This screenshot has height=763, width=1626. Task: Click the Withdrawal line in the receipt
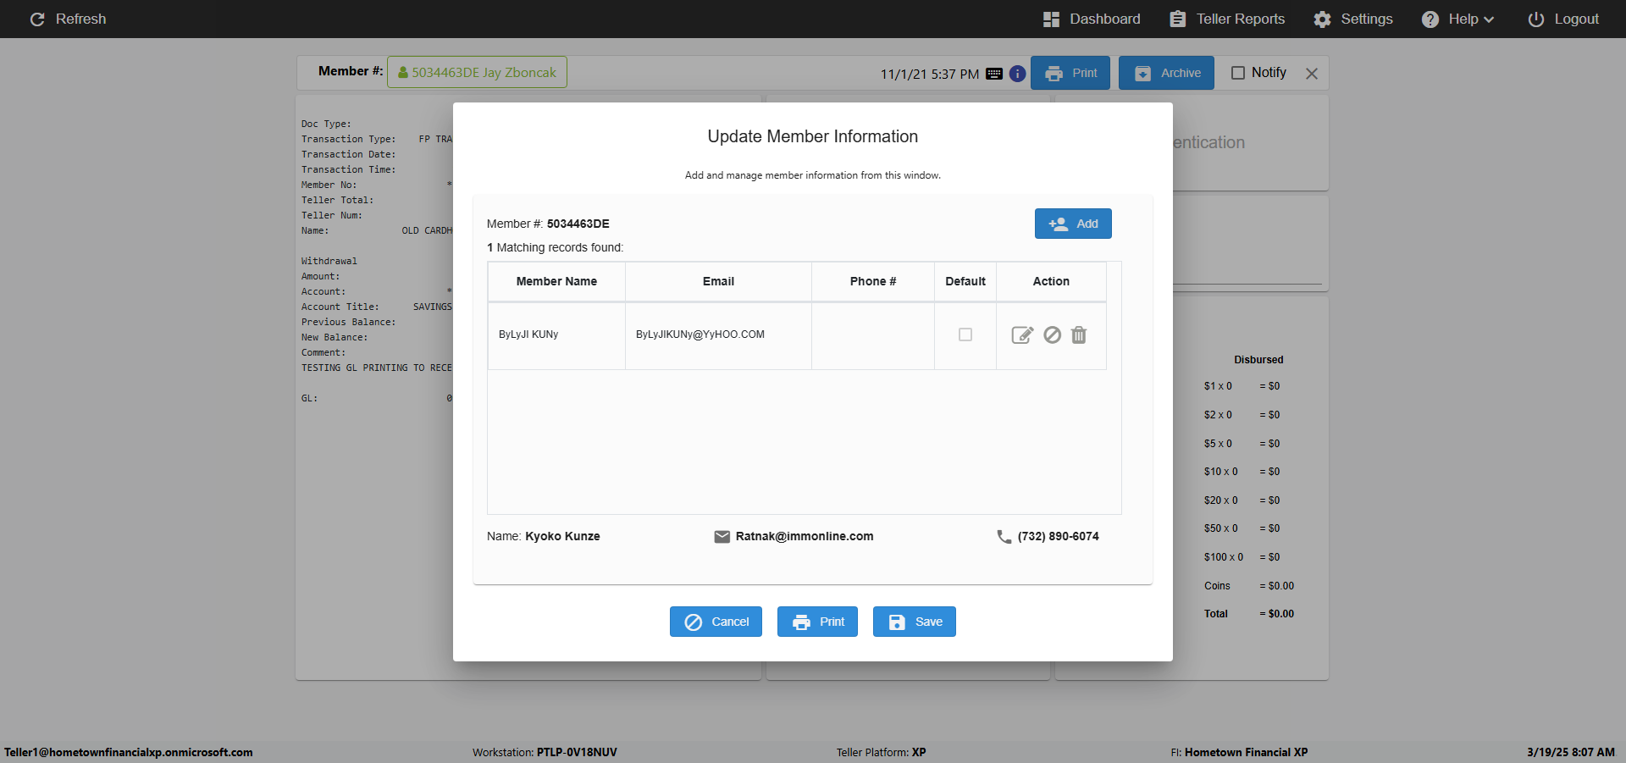(x=329, y=261)
